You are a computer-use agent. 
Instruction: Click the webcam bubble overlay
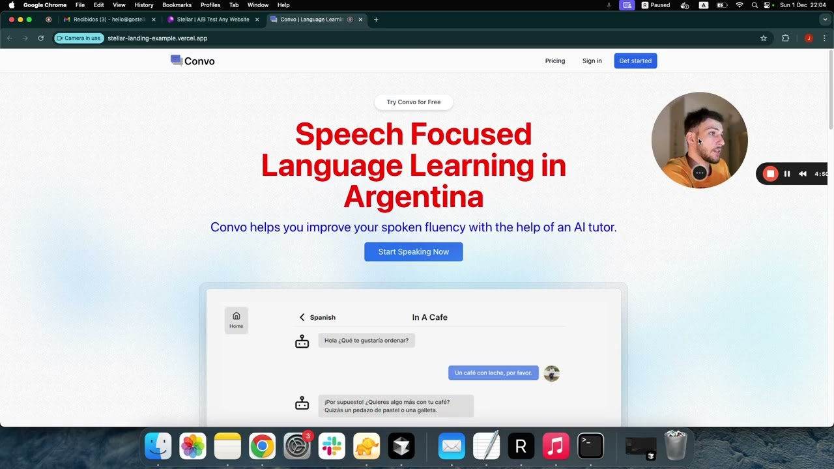[x=700, y=140]
